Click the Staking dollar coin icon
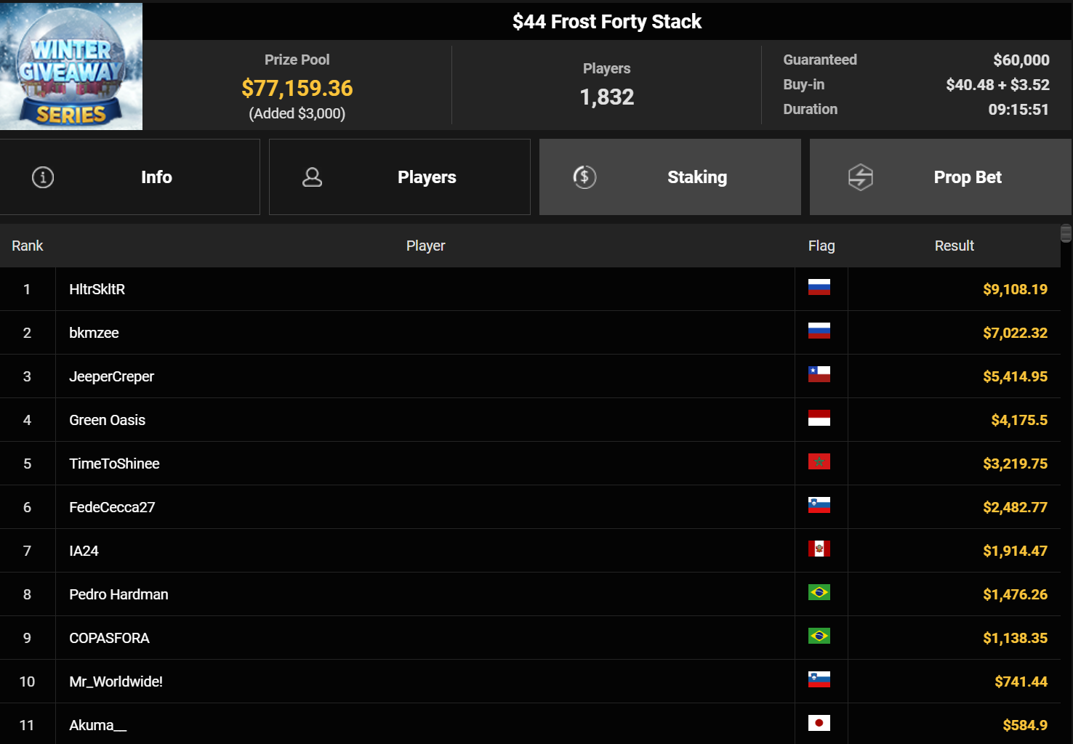1073x744 pixels. (x=584, y=177)
